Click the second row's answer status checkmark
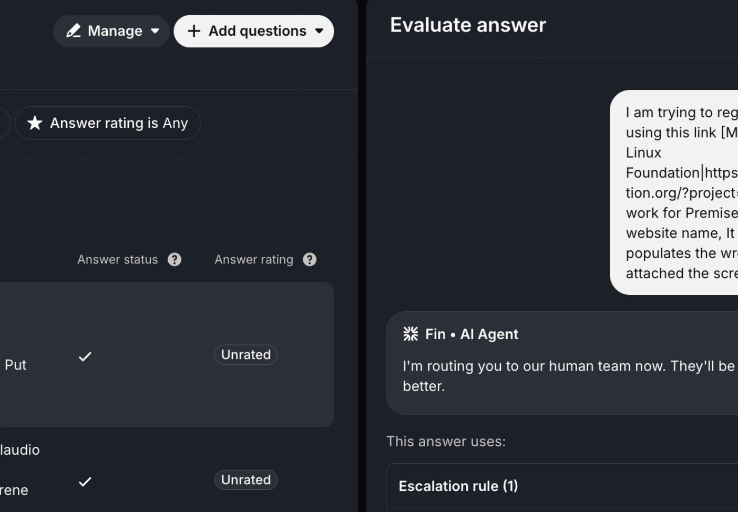The image size is (738, 512). click(85, 482)
